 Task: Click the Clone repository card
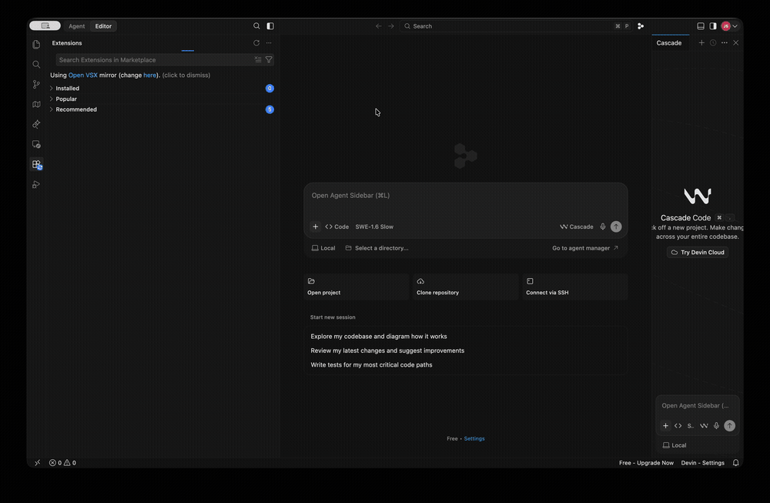466,287
